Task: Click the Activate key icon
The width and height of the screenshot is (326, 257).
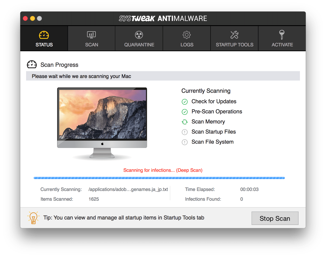Action: tap(282, 35)
